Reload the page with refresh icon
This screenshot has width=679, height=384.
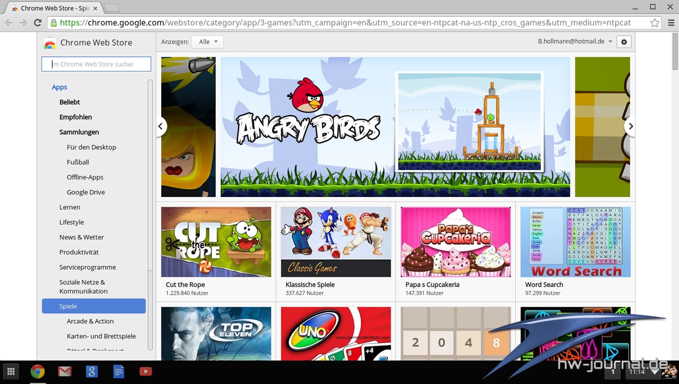tap(38, 23)
